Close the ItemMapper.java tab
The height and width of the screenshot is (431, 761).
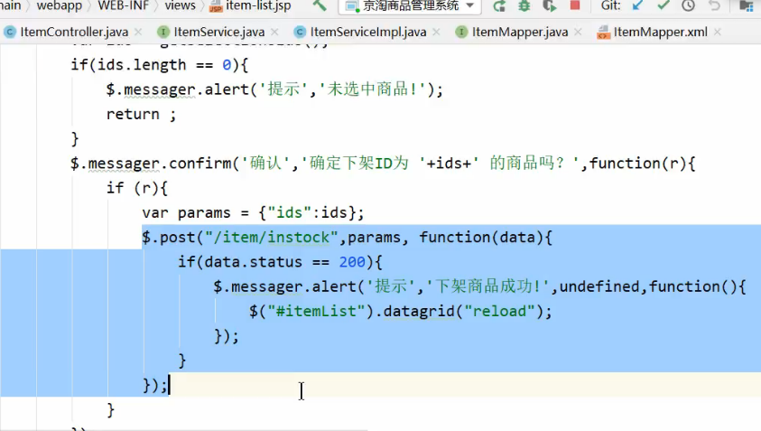tap(578, 32)
